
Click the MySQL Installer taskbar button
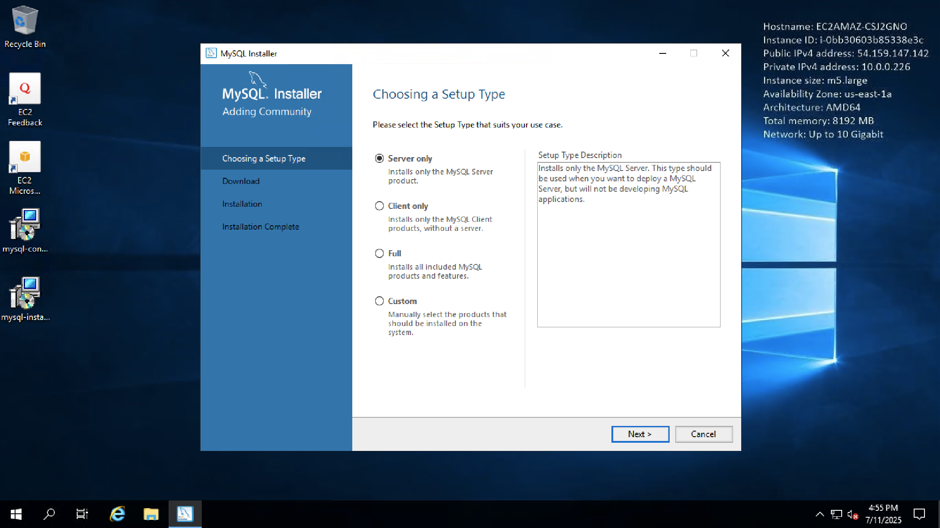click(185, 514)
